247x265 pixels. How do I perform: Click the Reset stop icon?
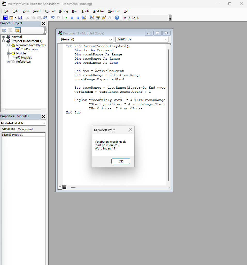click(x=78, y=18)
